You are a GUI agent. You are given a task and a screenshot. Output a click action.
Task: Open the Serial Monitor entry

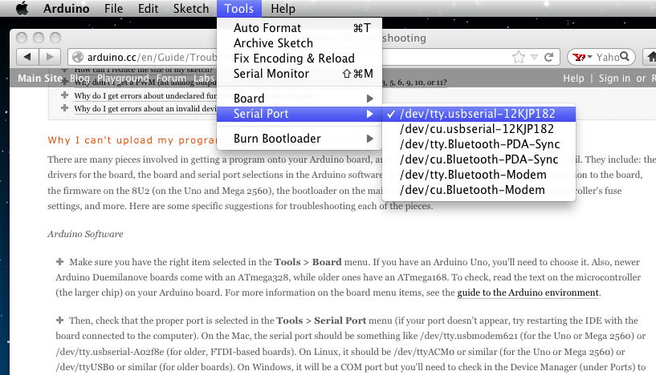point(299,74)
